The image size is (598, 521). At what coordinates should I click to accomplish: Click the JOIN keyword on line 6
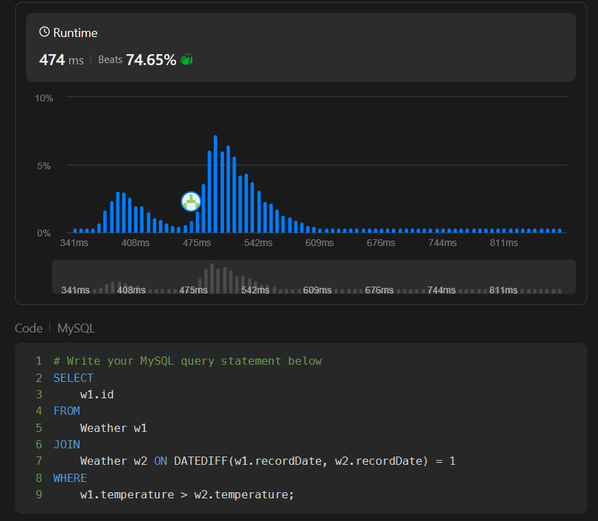click(x=66, y=444)
